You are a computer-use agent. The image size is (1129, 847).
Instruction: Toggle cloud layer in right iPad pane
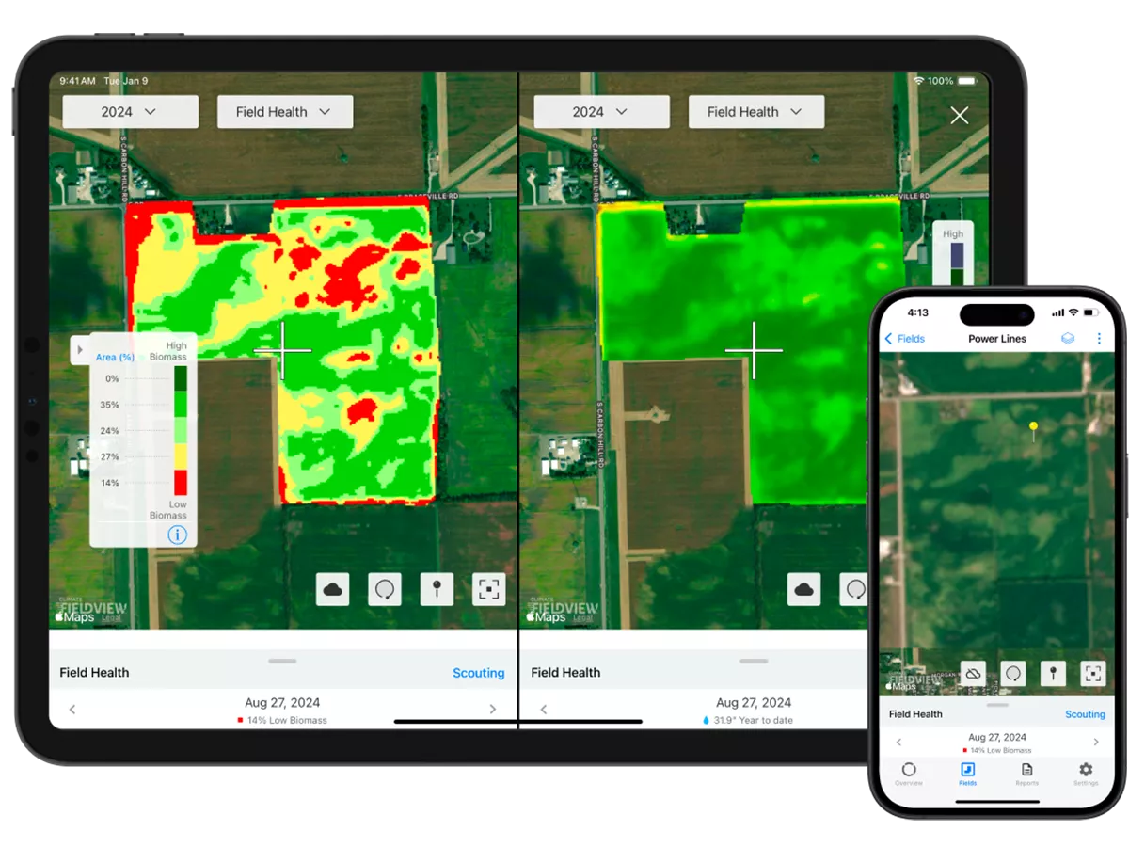[x=803, y=589]
